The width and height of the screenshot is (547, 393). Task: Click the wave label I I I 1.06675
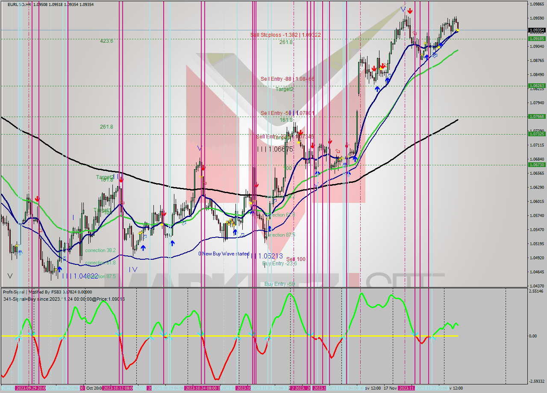point(275,149)
